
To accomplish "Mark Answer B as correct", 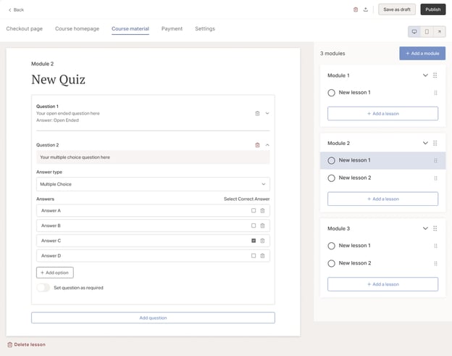I will click(254, 225).
